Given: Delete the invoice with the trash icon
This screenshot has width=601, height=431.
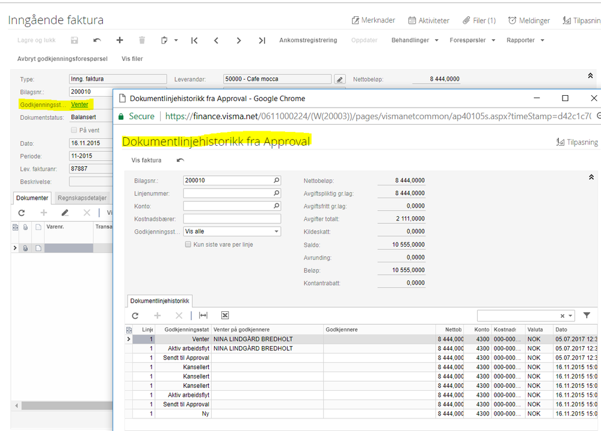Looking at the screenshot, I should [142, 40].
